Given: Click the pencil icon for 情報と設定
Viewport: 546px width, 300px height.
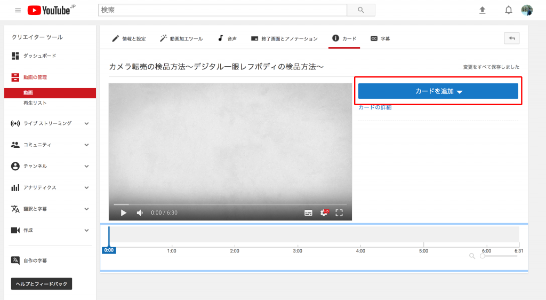Looking at the screenshot, I should click(x=115, y=38).
